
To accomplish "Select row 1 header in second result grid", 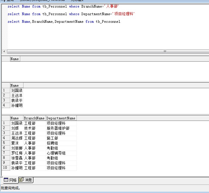I will (x=6, y=91).
